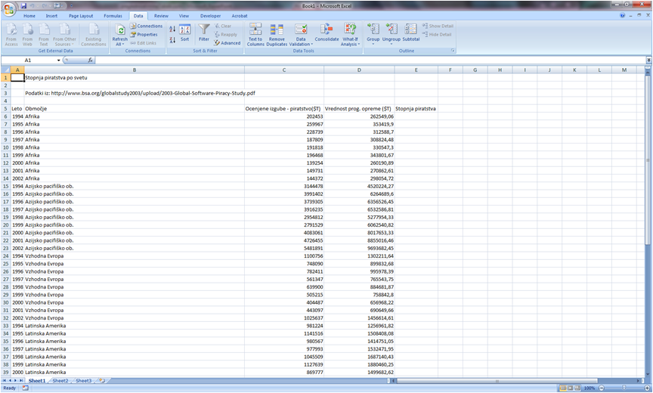
Task: Launch Text to Columns
Action: pos(255,35)
